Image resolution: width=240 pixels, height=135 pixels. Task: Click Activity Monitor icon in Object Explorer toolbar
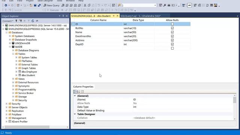[37, 21]
